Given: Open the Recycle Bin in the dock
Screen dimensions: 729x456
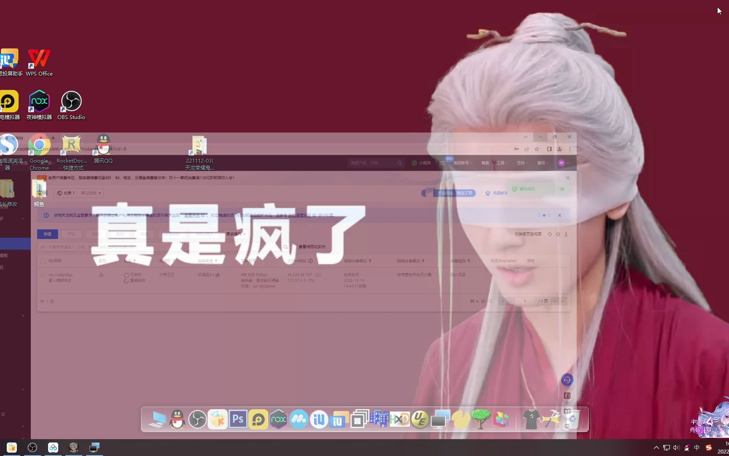Looking at the screenshot, I should [572, 420].
